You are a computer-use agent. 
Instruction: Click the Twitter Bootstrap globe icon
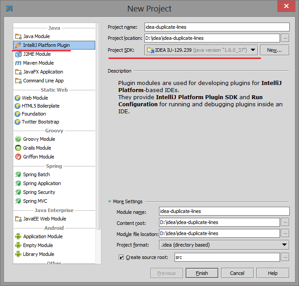[x=17, y=122]
